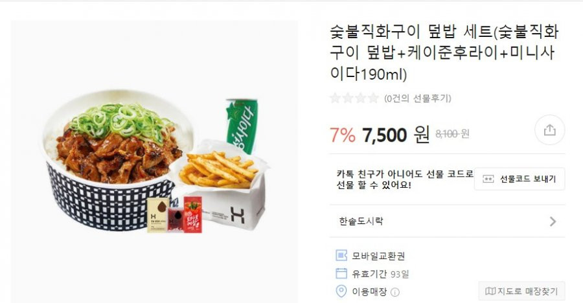This screenshot has height=303, width=583.
Task: Click the share icon beside the price
Action: coord(549,130)
